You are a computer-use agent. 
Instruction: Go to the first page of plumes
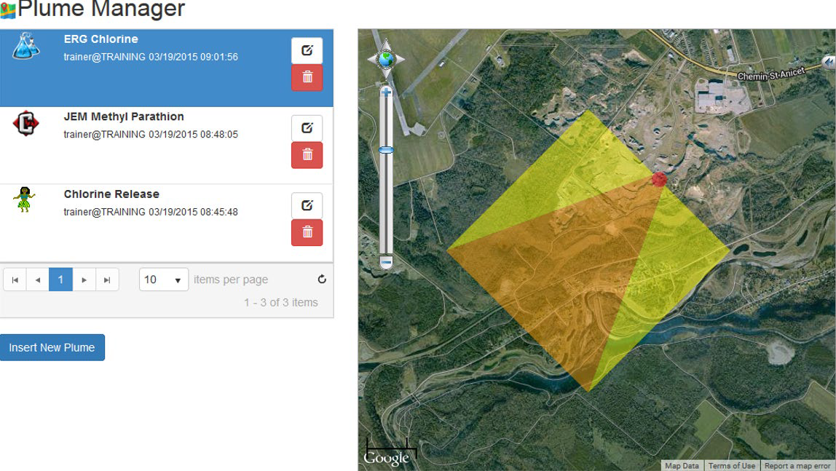15,280
